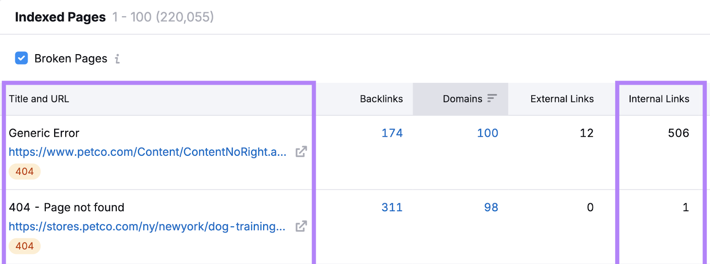
Task: Open the stores.petco.com dog-training URL link
Action: (x=147, y=226)
